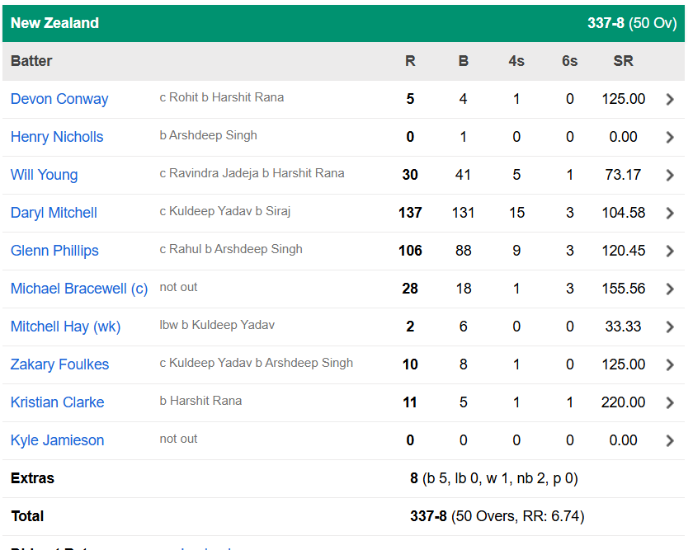View Devon Conway's profile page
Screen dimensions: 693x550
pyautogui.click(x=59, y=99)
